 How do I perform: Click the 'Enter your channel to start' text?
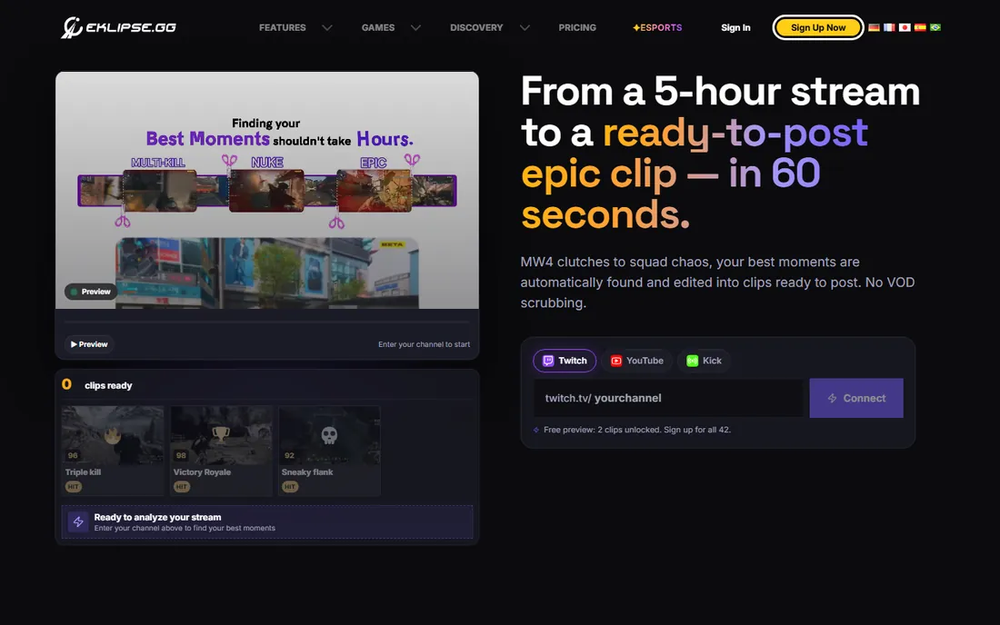[425, 344]
